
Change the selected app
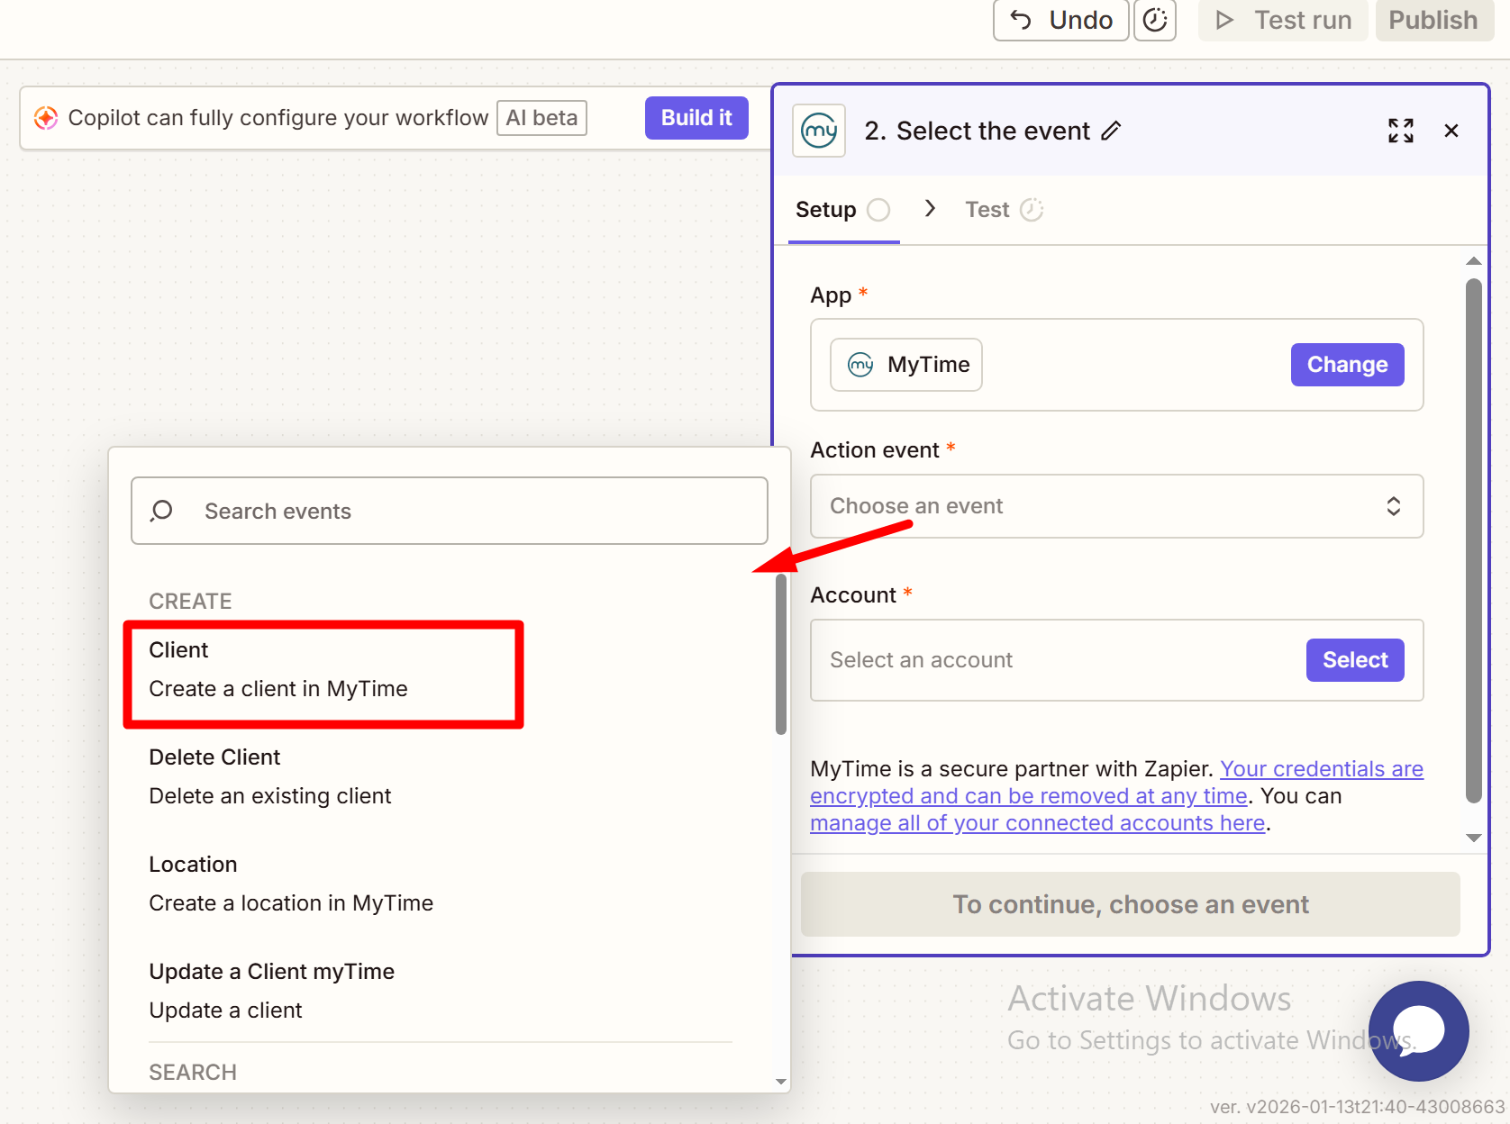point(1347,365)
